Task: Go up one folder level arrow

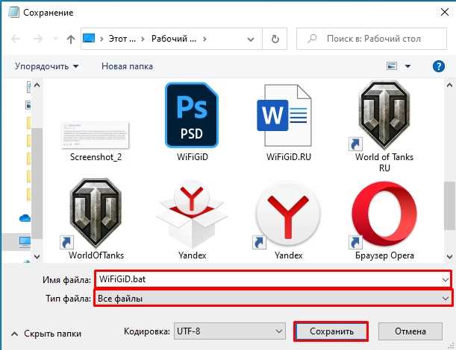Action: (x=71, y=39)
